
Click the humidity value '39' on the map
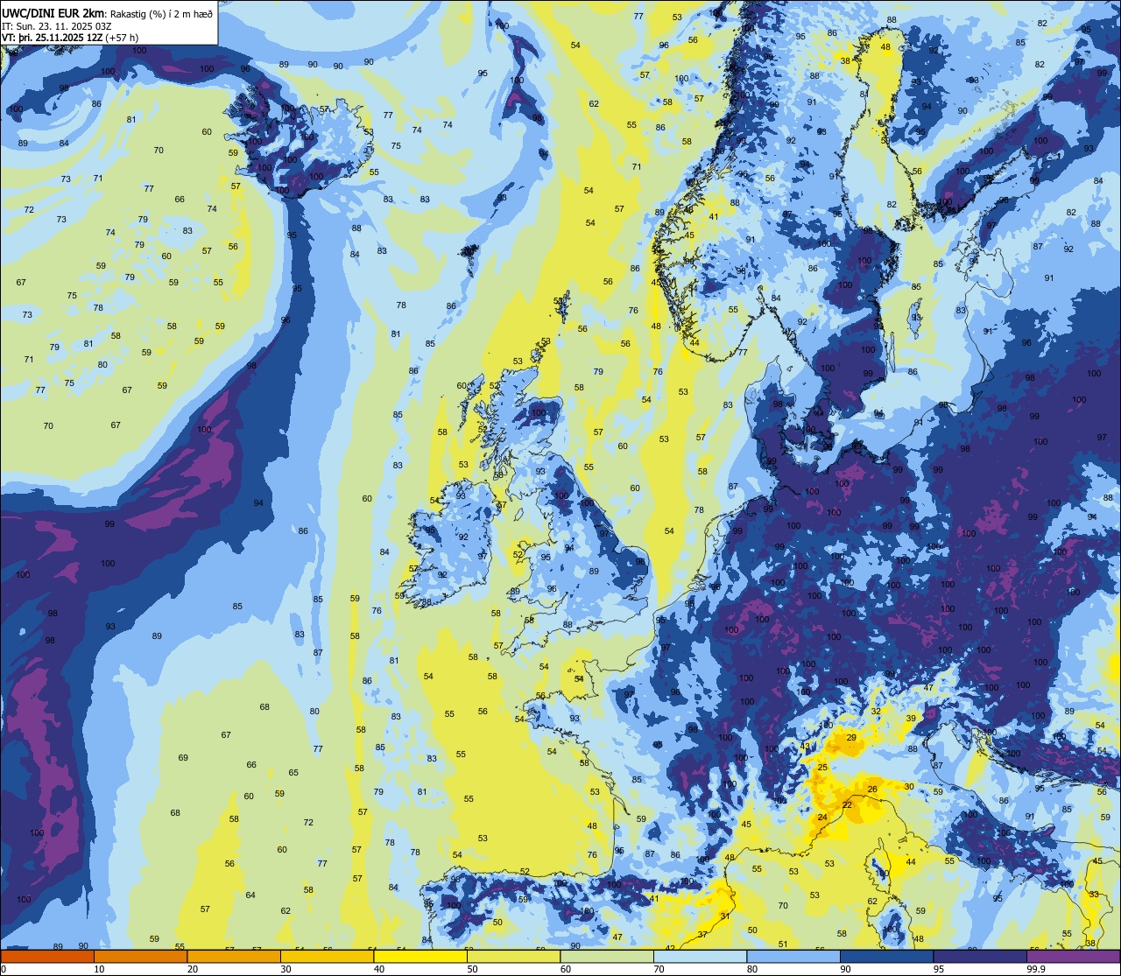pyautogui.click(x=911, y=719)
